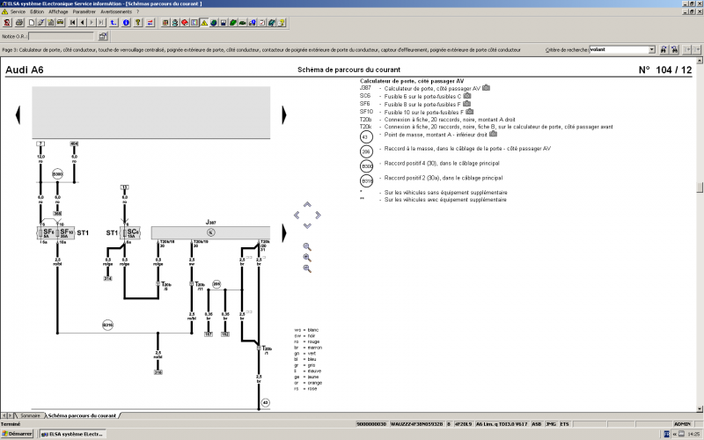Click the first binoculars search icon
The image size is (704, 440).
tap(664, 49)
